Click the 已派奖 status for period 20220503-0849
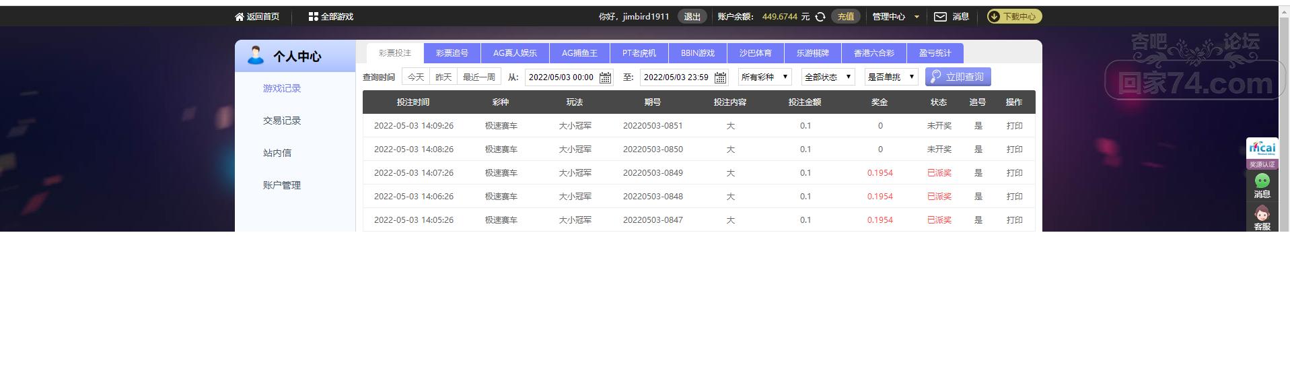 pos(939,173)
